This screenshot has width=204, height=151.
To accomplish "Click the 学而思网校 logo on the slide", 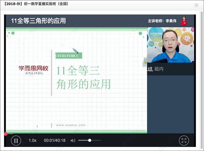I will coord(33,70).
